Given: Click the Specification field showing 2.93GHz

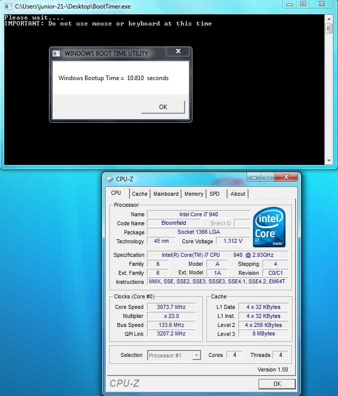Looking at the screenshot, I should point(217,255).
